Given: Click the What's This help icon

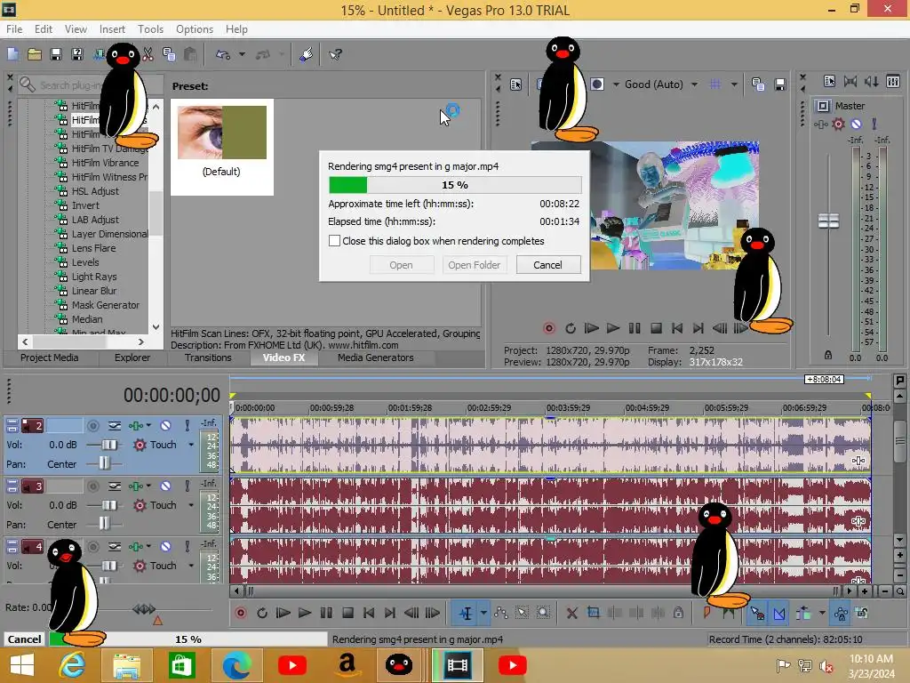Looking at the screenshot, I should [x=335, y=54].
